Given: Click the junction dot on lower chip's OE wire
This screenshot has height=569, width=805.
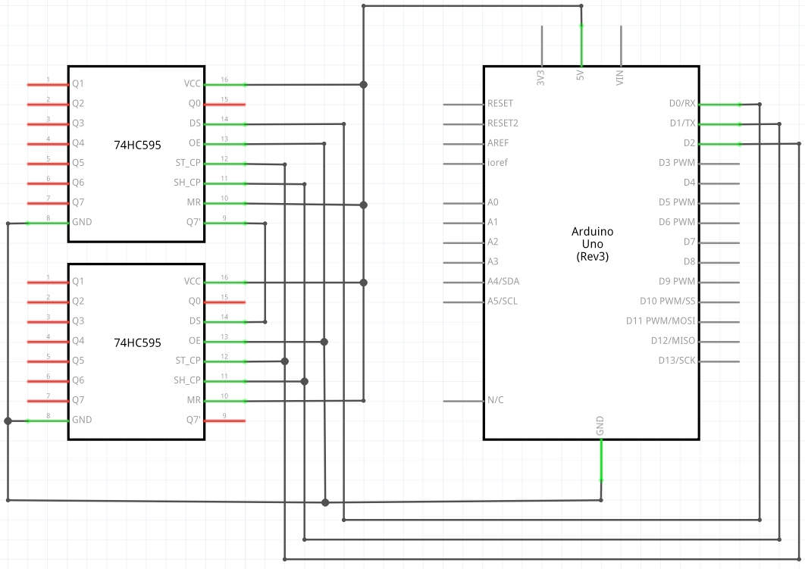Looking at the screenshot, I should pyautogui.click(x=324, y=342).
